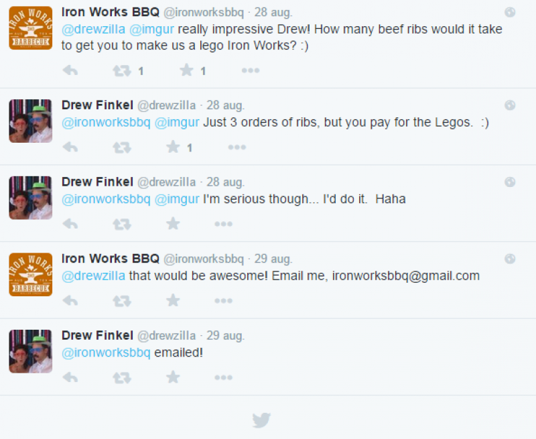Viewport: 536px width, 439px height.
Task: Retweet the '3 orders of ribs' tweet
Action: 122,147
